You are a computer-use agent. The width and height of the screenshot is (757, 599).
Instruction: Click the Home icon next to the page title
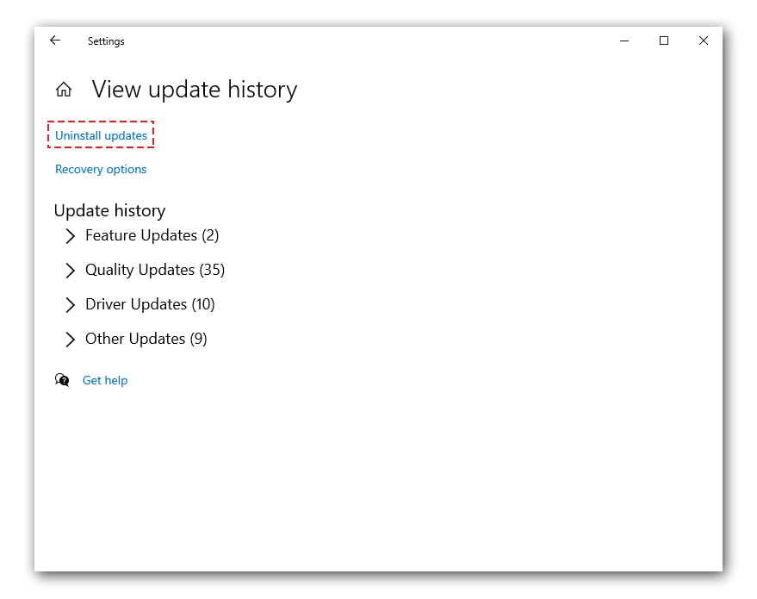point(64,89)
